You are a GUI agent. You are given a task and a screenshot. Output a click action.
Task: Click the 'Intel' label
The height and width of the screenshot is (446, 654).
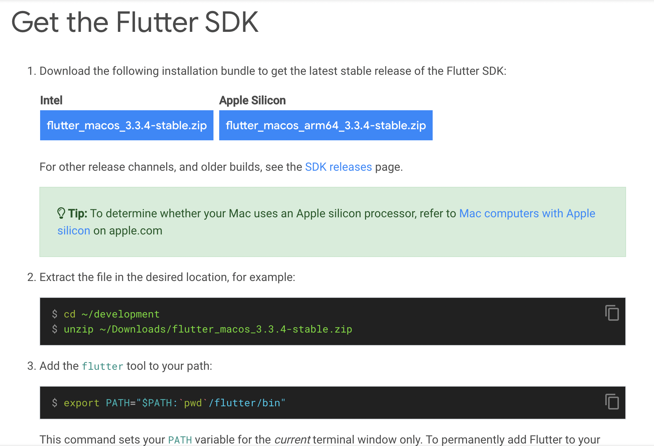tap(51, 100)
